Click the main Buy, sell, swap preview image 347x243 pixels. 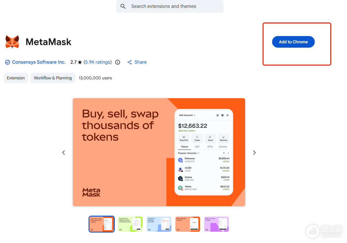(x=159, y=152)
